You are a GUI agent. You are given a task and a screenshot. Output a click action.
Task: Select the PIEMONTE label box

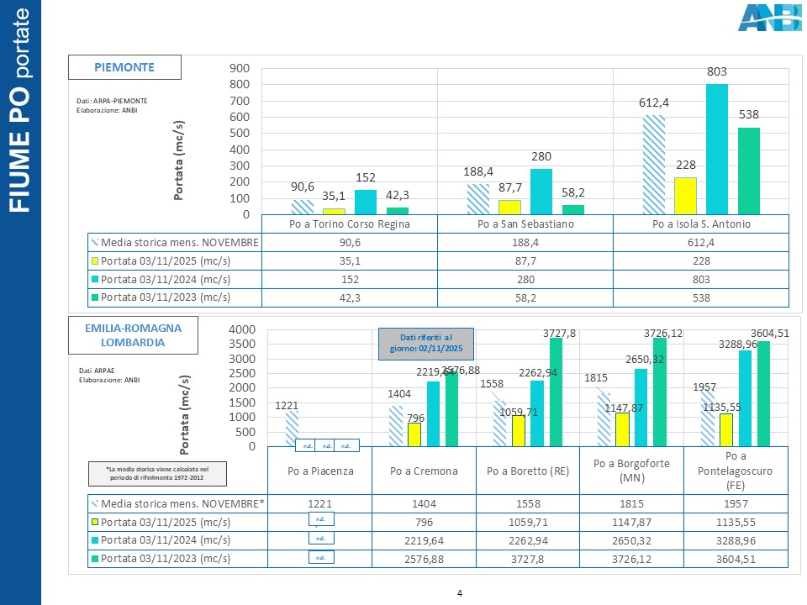pos(124,66)
